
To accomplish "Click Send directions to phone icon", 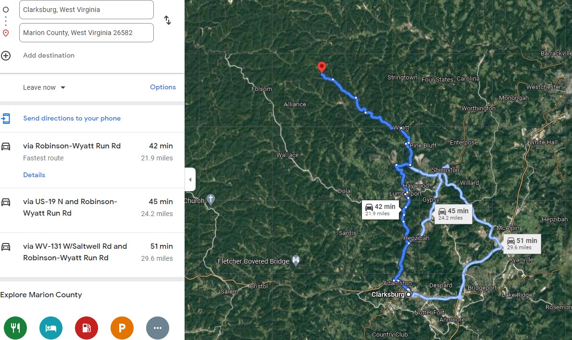I will tap(6, 118).
